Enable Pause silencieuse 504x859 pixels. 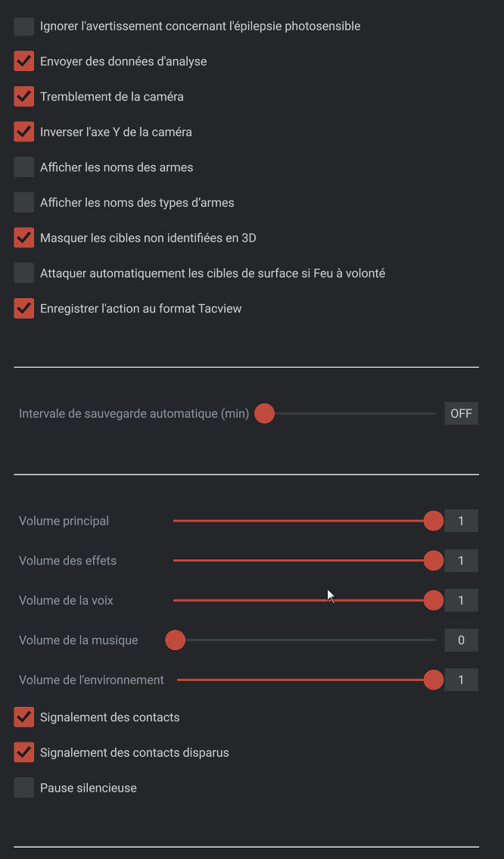click(24, 788)
